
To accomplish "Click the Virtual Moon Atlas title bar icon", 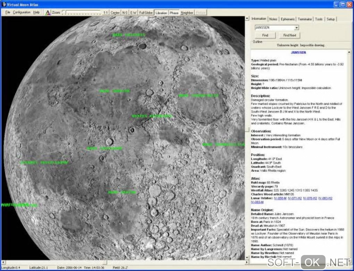I will pyautogui.click(x=3, y=4).
